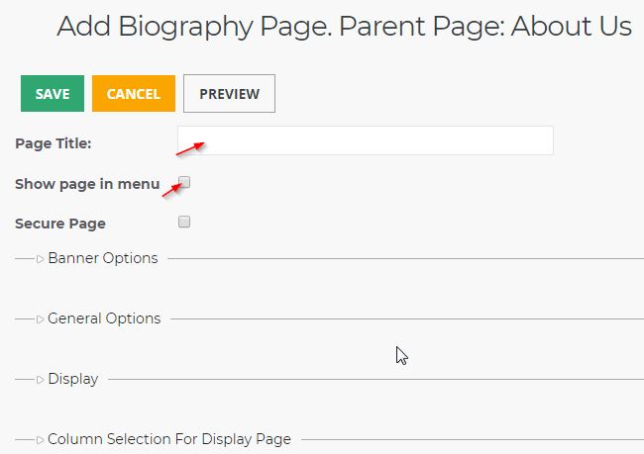
Task: Click the Show page in menu label
Action: [87, 184]
